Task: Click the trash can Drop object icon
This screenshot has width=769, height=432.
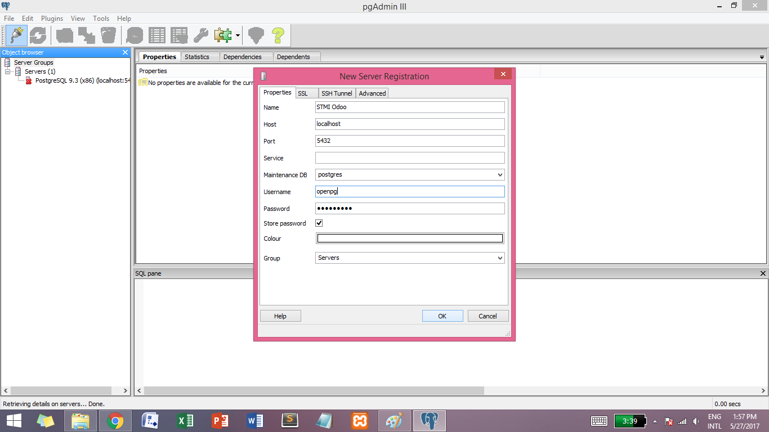Action: [108, 35]
